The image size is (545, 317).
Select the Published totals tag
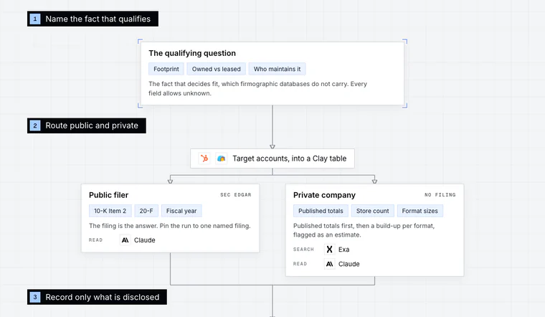click(321, 211)
